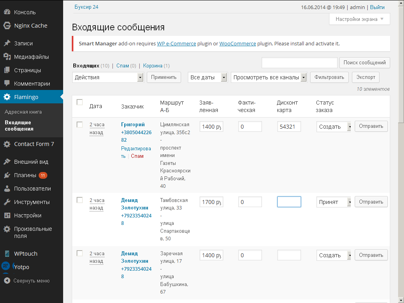
Task: Mark Григорий message as Спам
Action: pyautogui.click(x=137, y=156)
